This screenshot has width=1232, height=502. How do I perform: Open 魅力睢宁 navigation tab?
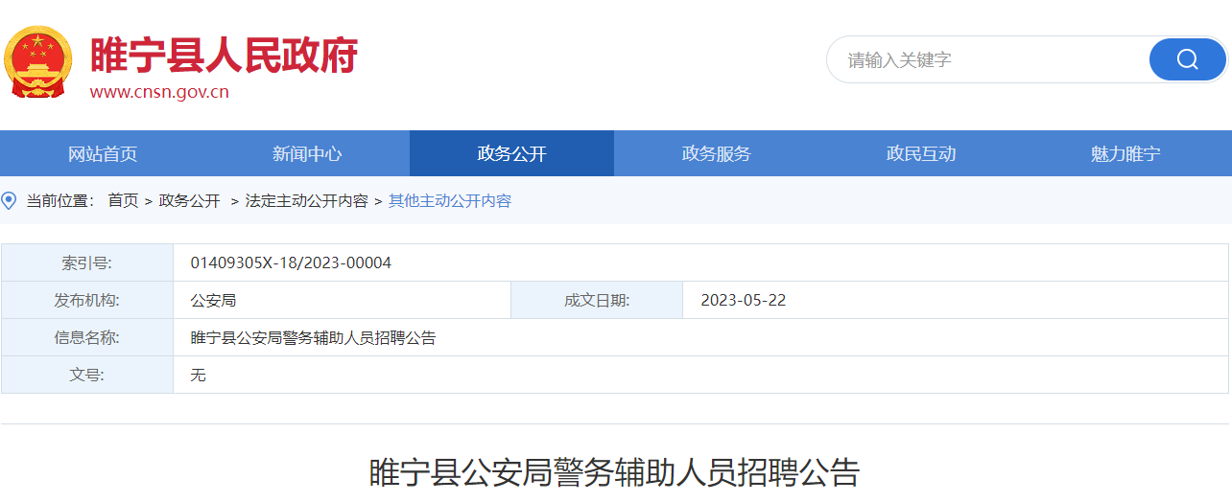(1125, 153)
